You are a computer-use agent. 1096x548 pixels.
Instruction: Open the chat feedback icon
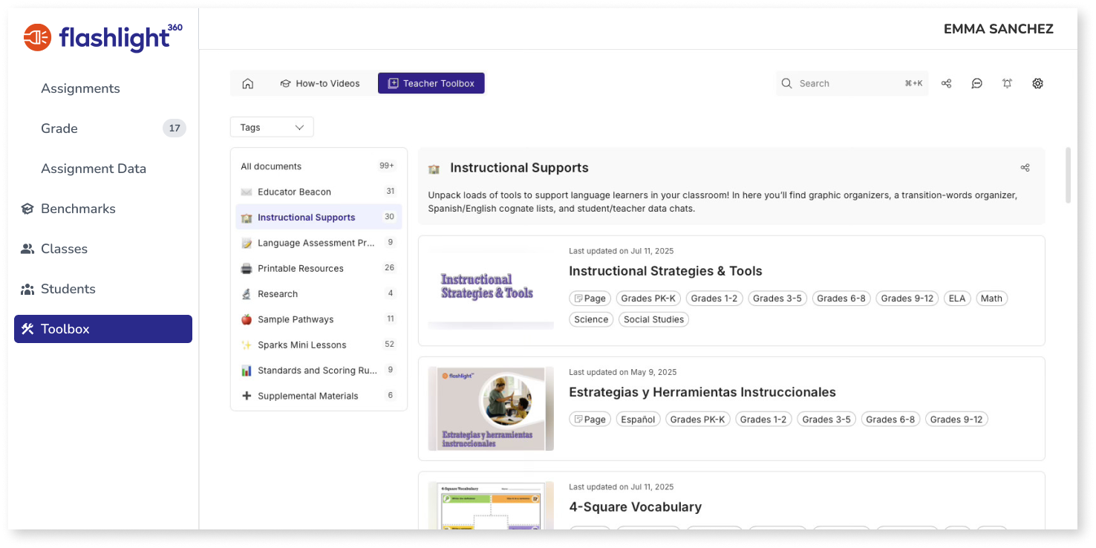point(977,83)
